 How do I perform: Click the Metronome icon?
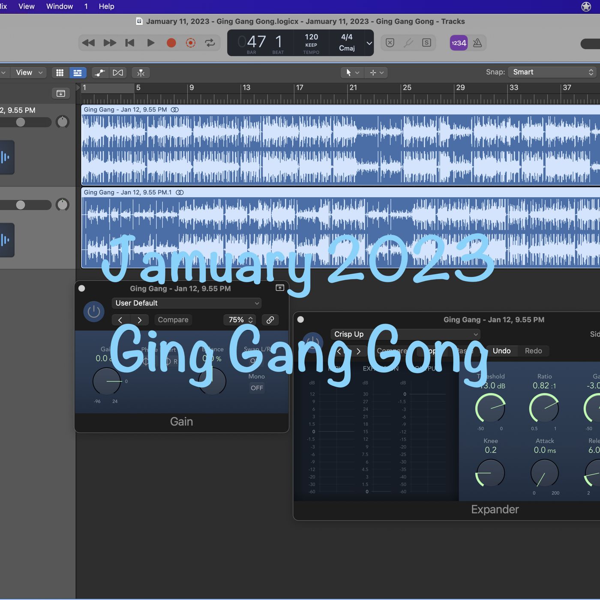tap(477, 43)
